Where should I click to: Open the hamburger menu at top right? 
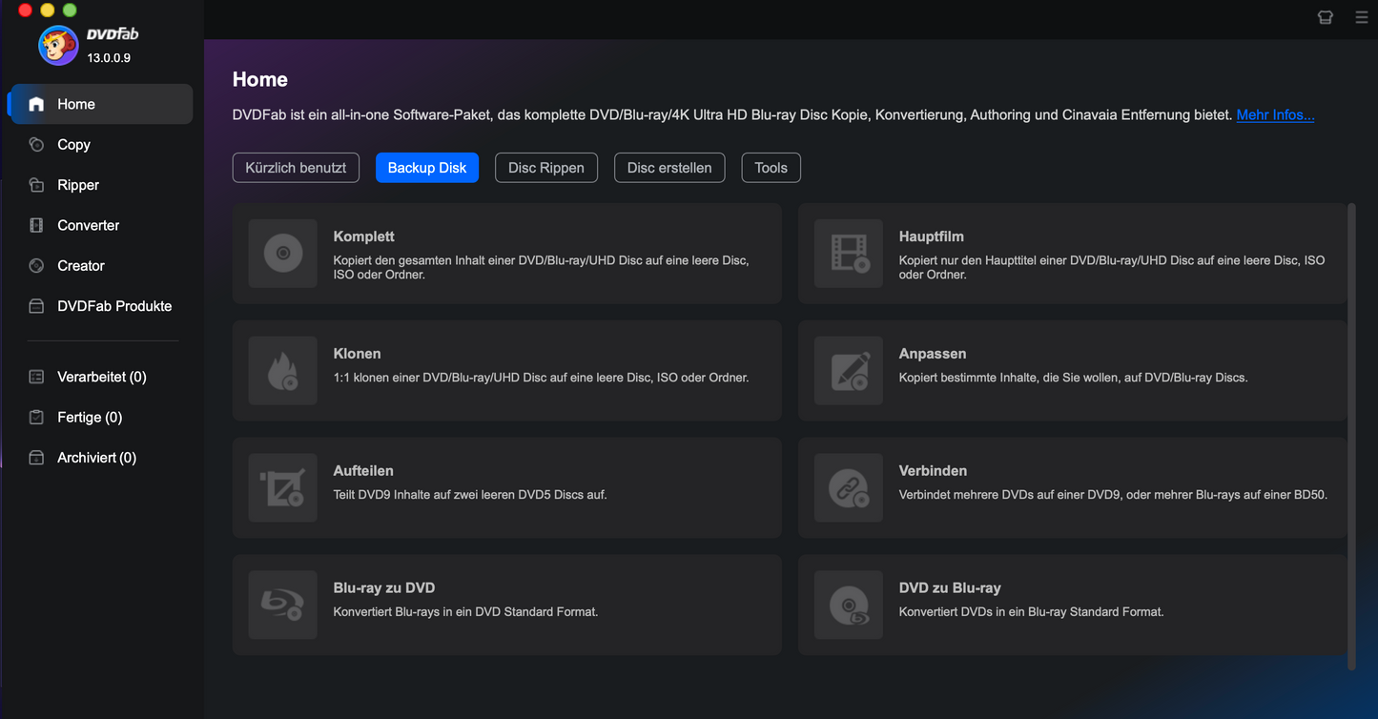click(1361, 17)
